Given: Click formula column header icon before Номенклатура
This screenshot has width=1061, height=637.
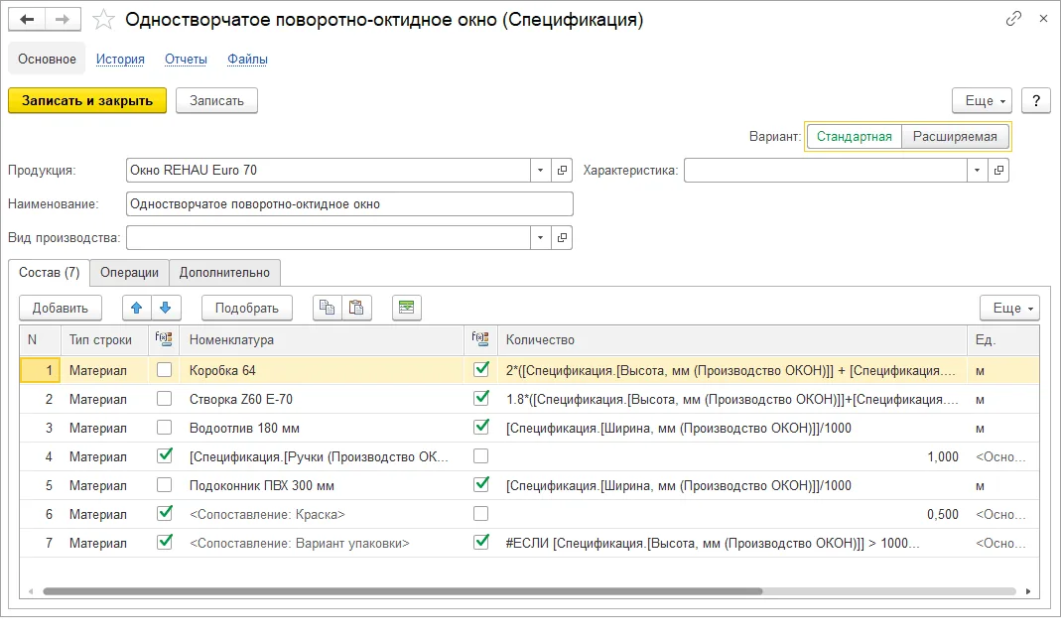Looking at the screenshot, I should tap(164, 339).
